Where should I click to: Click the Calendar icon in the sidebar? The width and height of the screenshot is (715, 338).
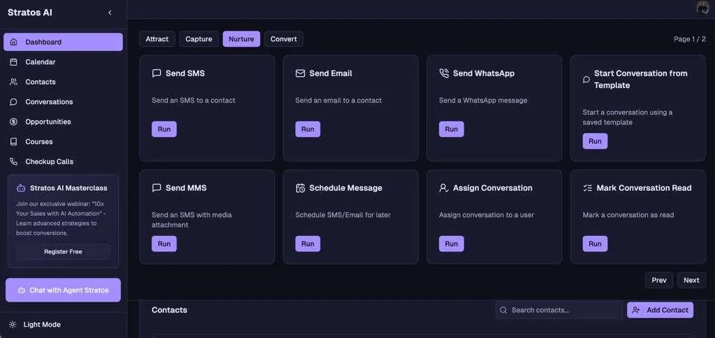[14, 62]
